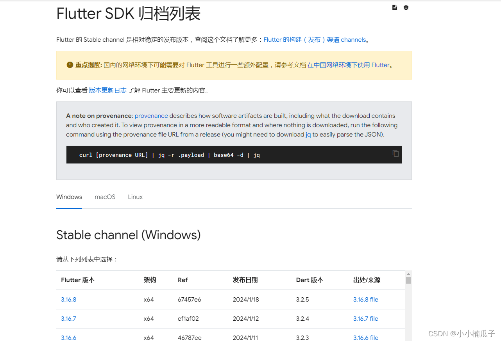Copy the curl command with copy icon
Image resolution: width=501 pixels, height=341 pixels.
395,153
